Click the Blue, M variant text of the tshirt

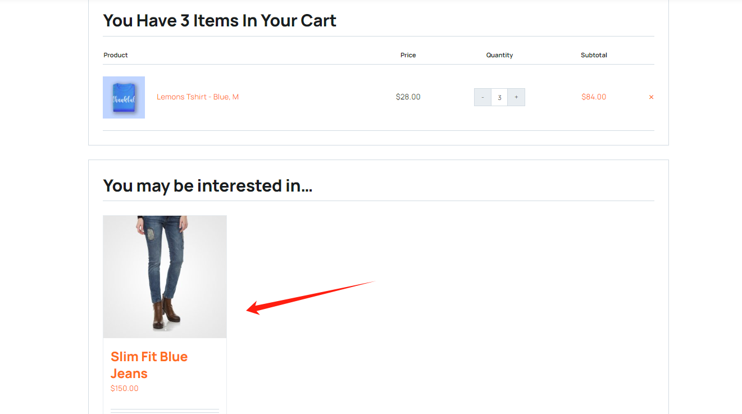(224, 97)
